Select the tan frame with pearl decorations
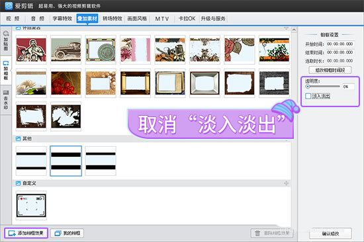This screenshot has width=364, height=242. (x=101, y=83)
